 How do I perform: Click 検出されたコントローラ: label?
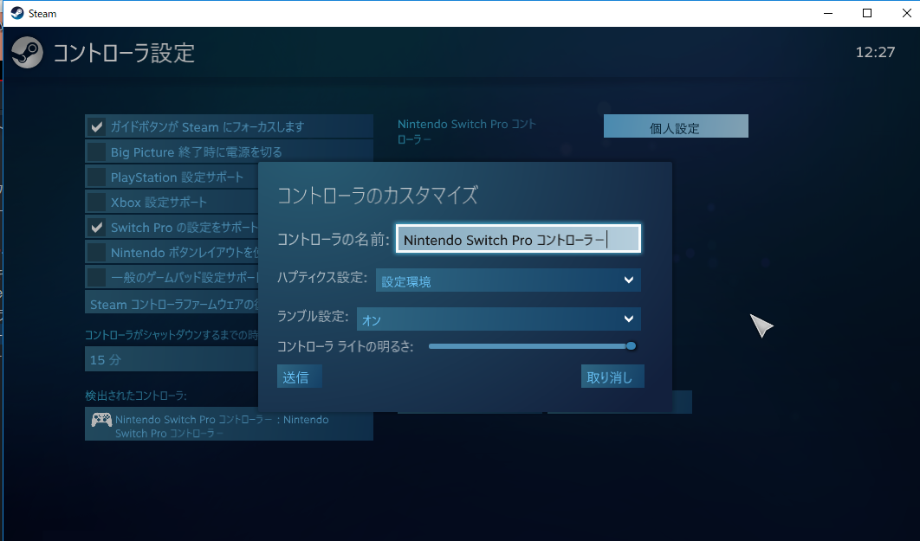point(135,396)
